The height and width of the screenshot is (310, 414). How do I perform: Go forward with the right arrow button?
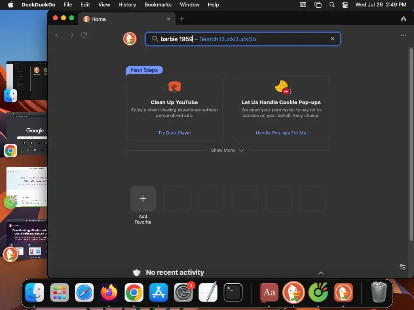[71, 35]
